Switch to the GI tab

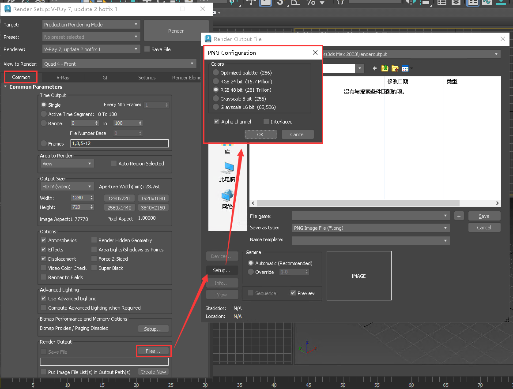click(x=105, y=78)
